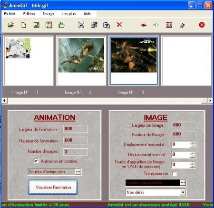The image size is (214, 208).
Task: Click the Largeur de l'animation field
Action: pos(76,129)
